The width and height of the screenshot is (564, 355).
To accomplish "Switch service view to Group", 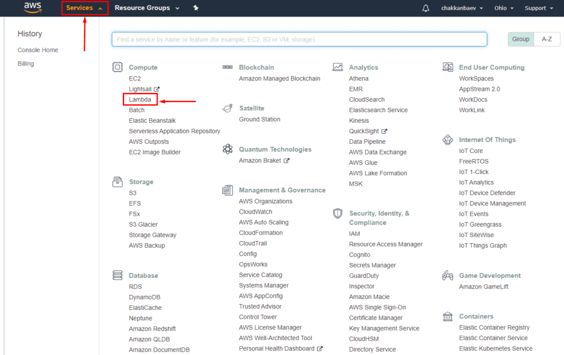I will tap(520, 39).
